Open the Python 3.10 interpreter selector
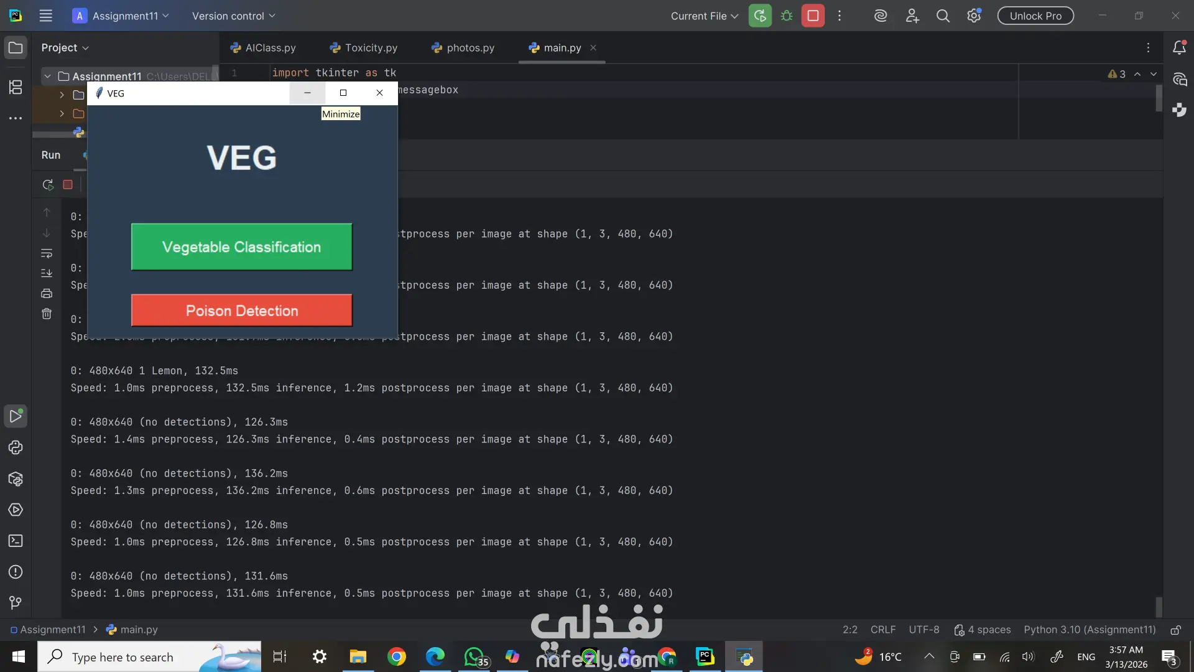The height and width of the screenshot is (672, 1194). (1090, 630)
